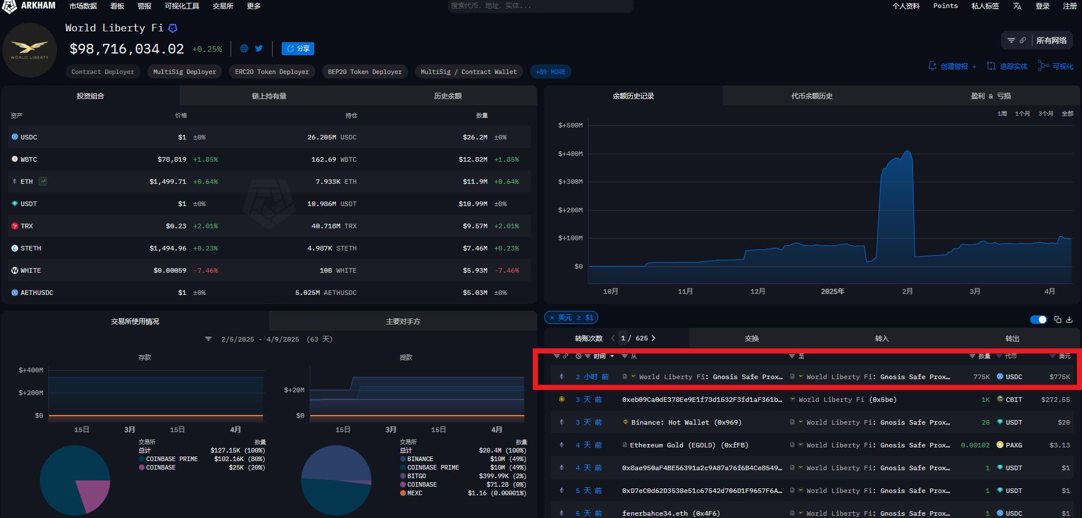Select the 3个月 chart range
Image resolution: width=1082 pixels, height=518 pixels.
coord(1046,114)
